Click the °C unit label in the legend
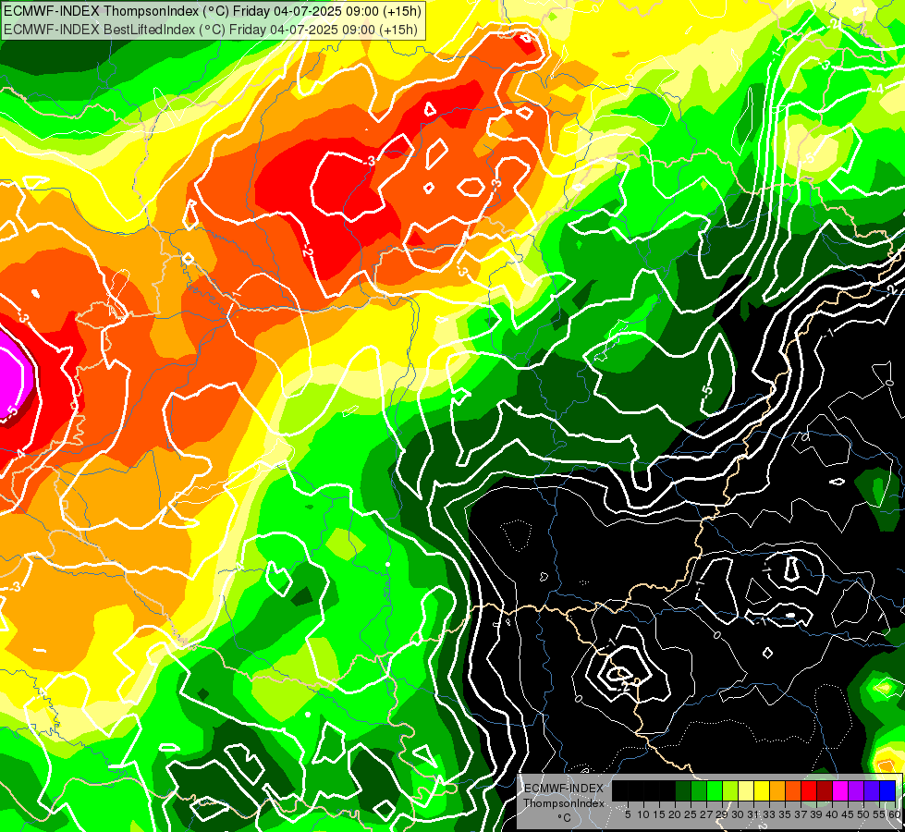This screenshot has width=905, height=832. tap(565, 818)
